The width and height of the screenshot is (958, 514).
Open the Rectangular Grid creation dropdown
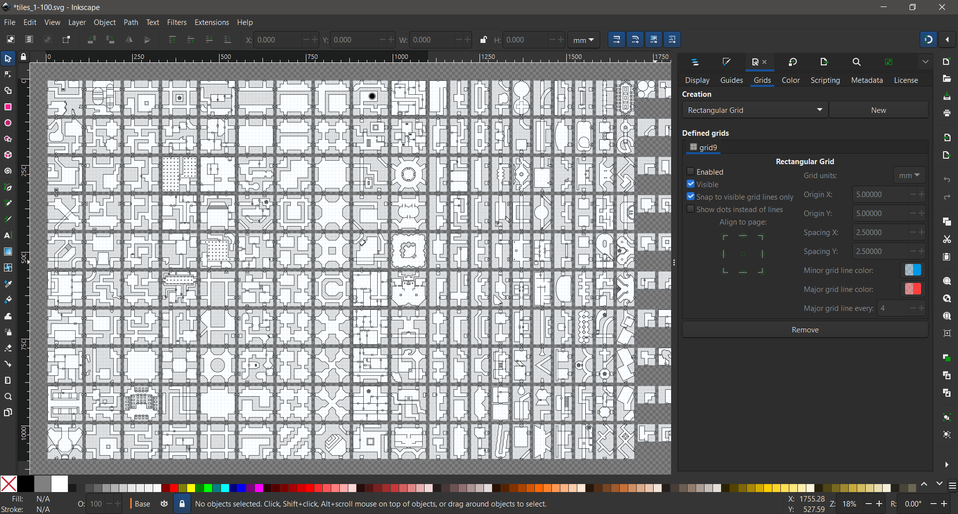754,110
